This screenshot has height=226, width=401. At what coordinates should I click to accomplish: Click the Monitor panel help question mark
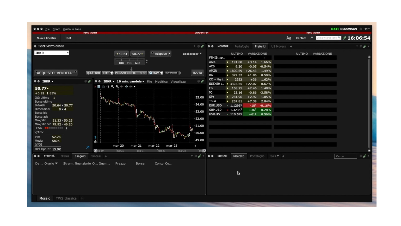coord(357,46)
